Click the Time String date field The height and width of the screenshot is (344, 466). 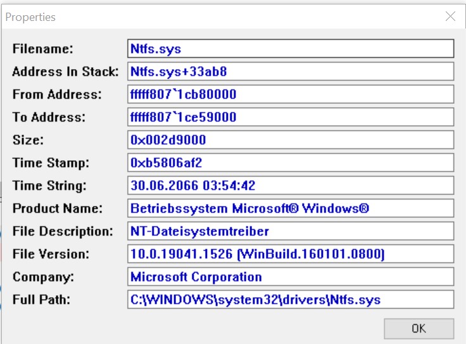click(x=291, y=185)
